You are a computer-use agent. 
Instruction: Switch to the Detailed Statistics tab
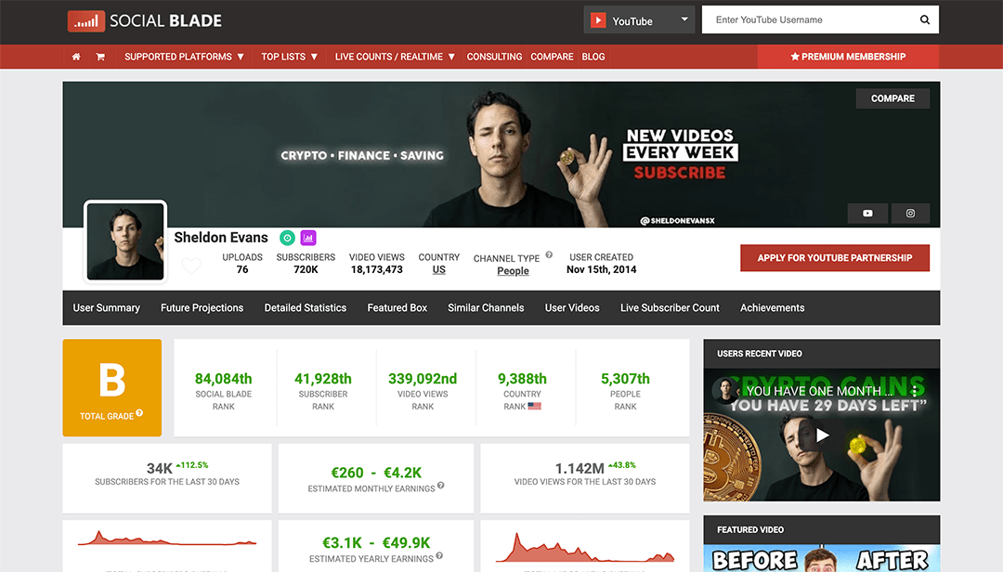click(305, 307)
